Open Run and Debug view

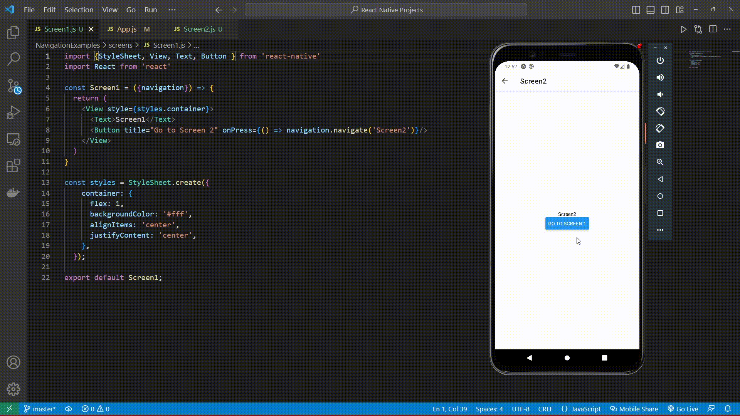point(13,112)
